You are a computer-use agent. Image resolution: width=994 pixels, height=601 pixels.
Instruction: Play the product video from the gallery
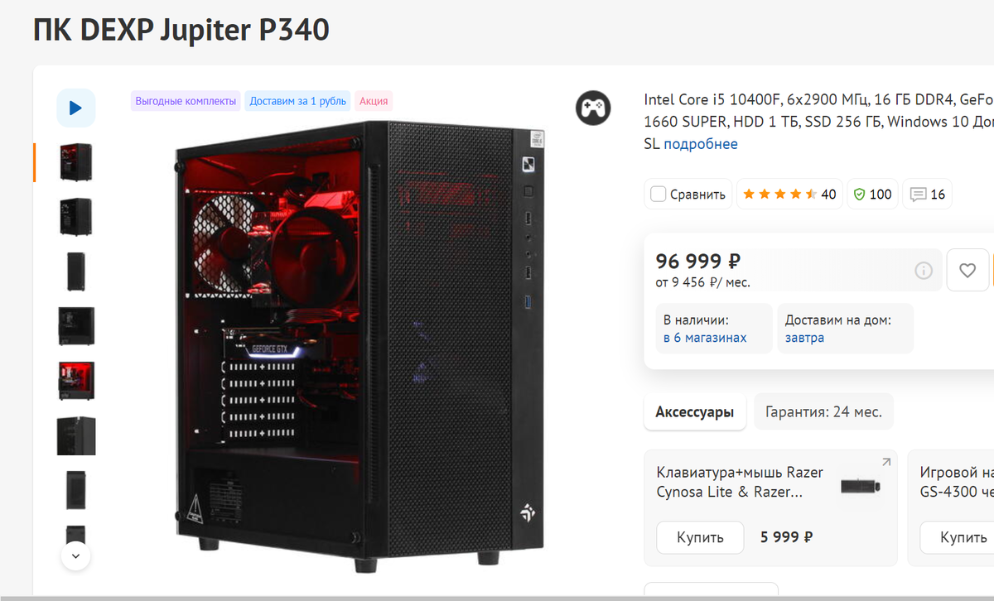pos(76,108)
